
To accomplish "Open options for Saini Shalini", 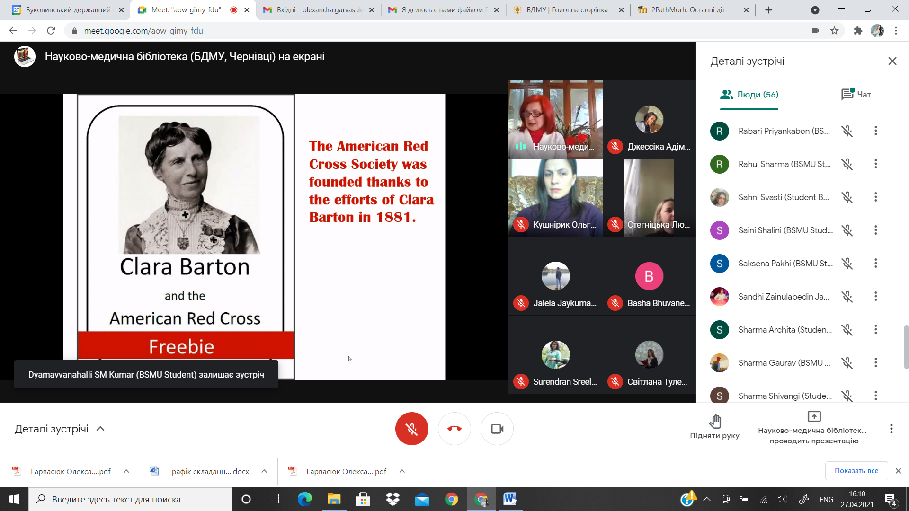I will (875, 230).
